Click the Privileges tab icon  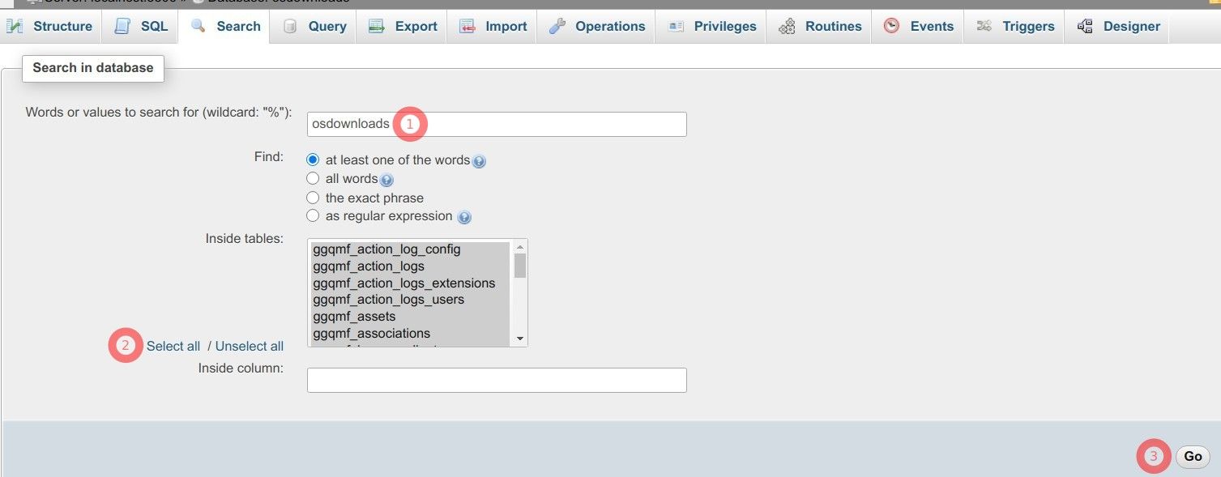pyautogui.click(x=676, y=27)
